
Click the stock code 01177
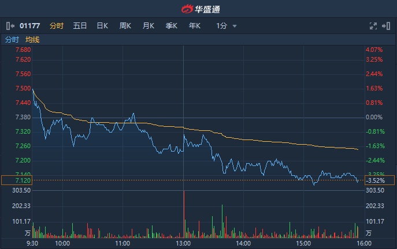(30, 26)
